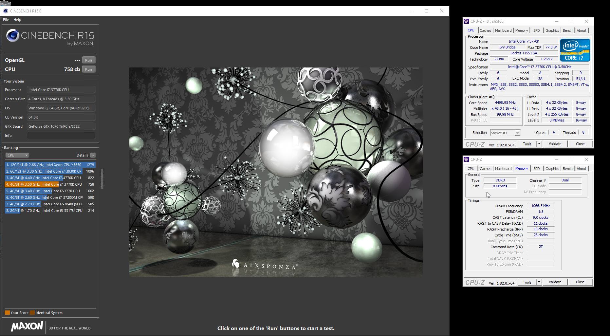The image size is (610, 336).
Task: Click the Identical System brown legend swatch
Action: [32, 313]
